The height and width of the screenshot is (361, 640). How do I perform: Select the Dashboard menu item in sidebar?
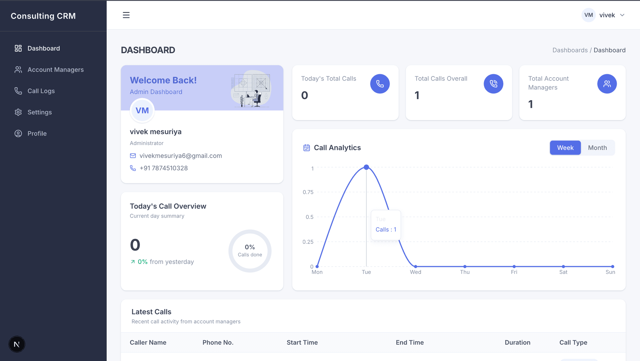tap(44, 48)
